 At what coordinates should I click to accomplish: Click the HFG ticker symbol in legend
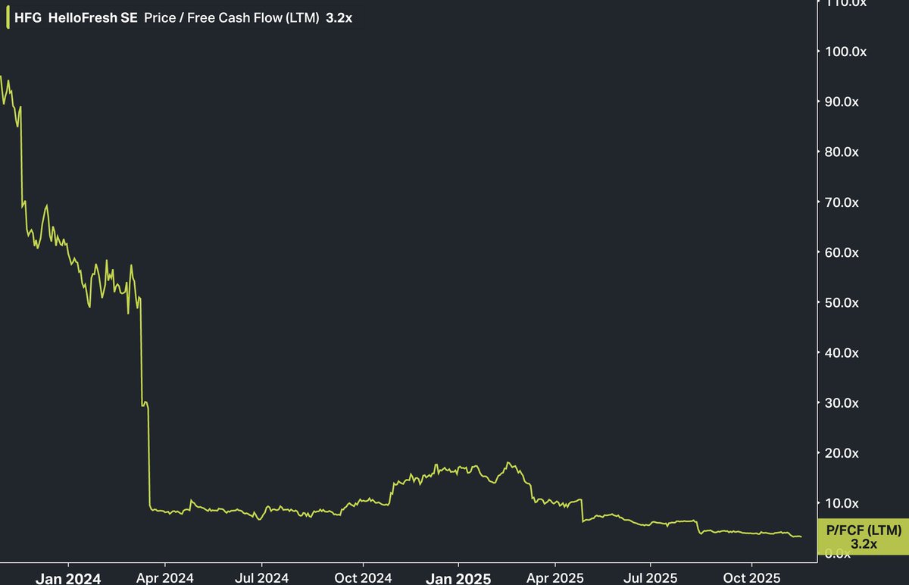click(x=28, y=18)
